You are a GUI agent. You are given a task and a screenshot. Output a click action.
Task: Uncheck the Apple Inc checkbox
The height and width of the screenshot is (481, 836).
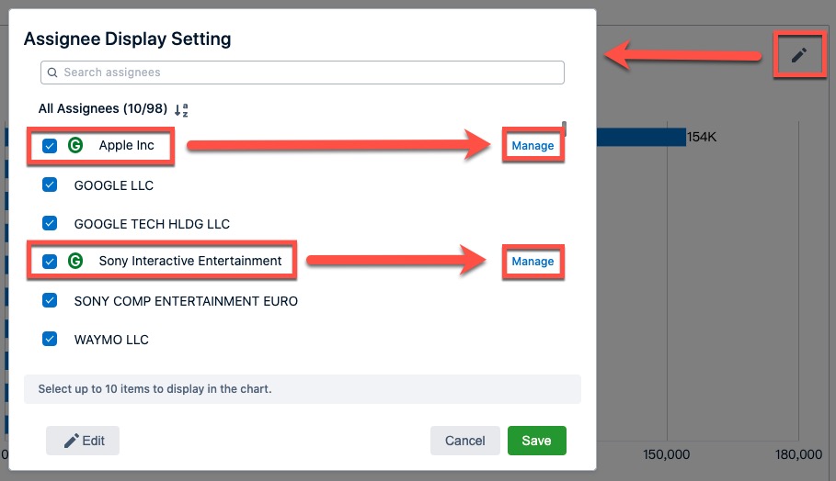click(51, 145)
